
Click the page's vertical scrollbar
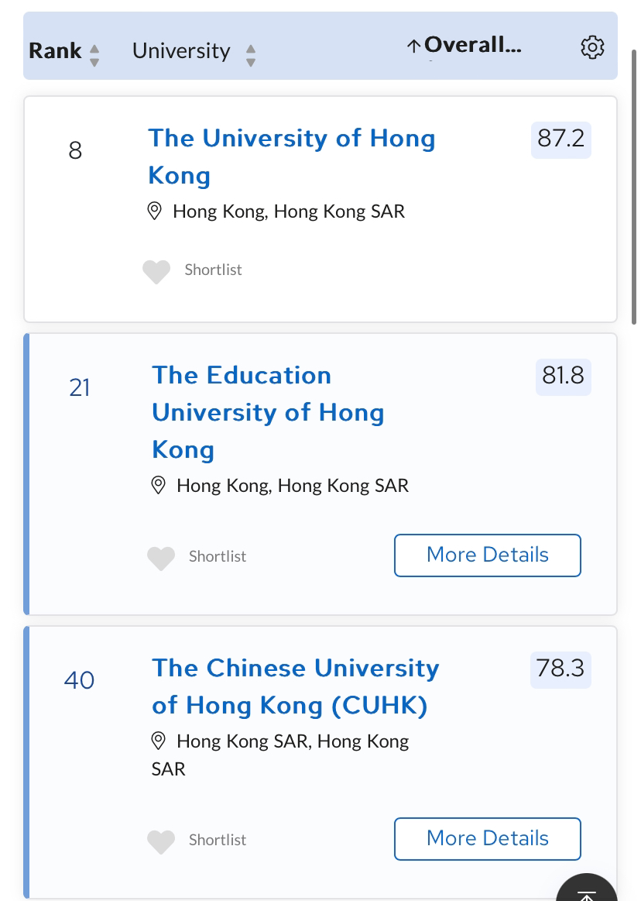pyautogui.click(x=634, y=187)
